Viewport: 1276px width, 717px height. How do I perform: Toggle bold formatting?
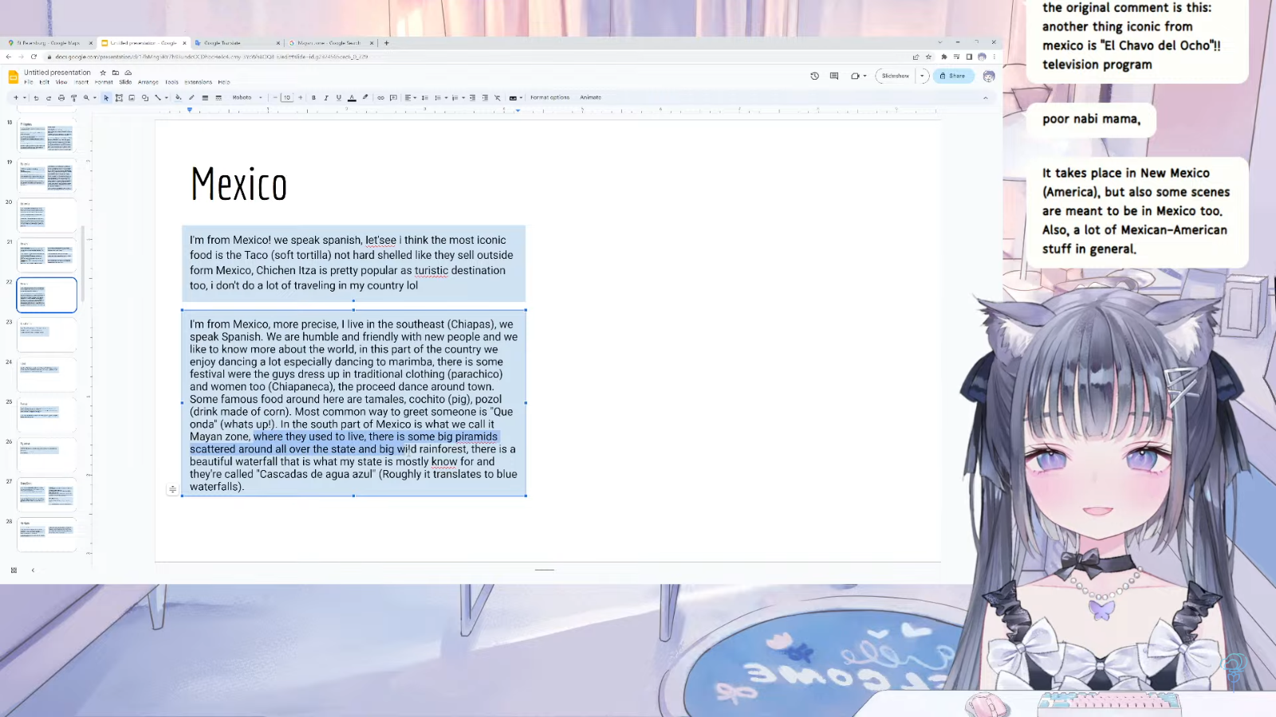pos(313,97)
